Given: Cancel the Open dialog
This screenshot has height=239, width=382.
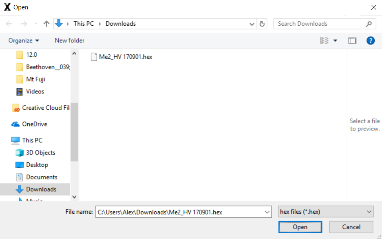Looking at the screenshot, I should click(x=351, y=227).
